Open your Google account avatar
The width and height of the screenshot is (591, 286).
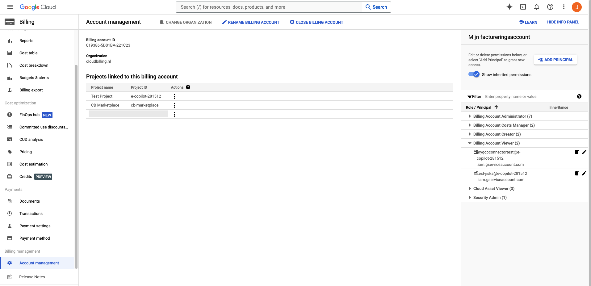pyautogui.click(x=577, y=7)
